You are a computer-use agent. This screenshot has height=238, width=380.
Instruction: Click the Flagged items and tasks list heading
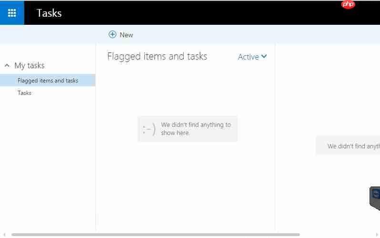[x=157, y=56]
